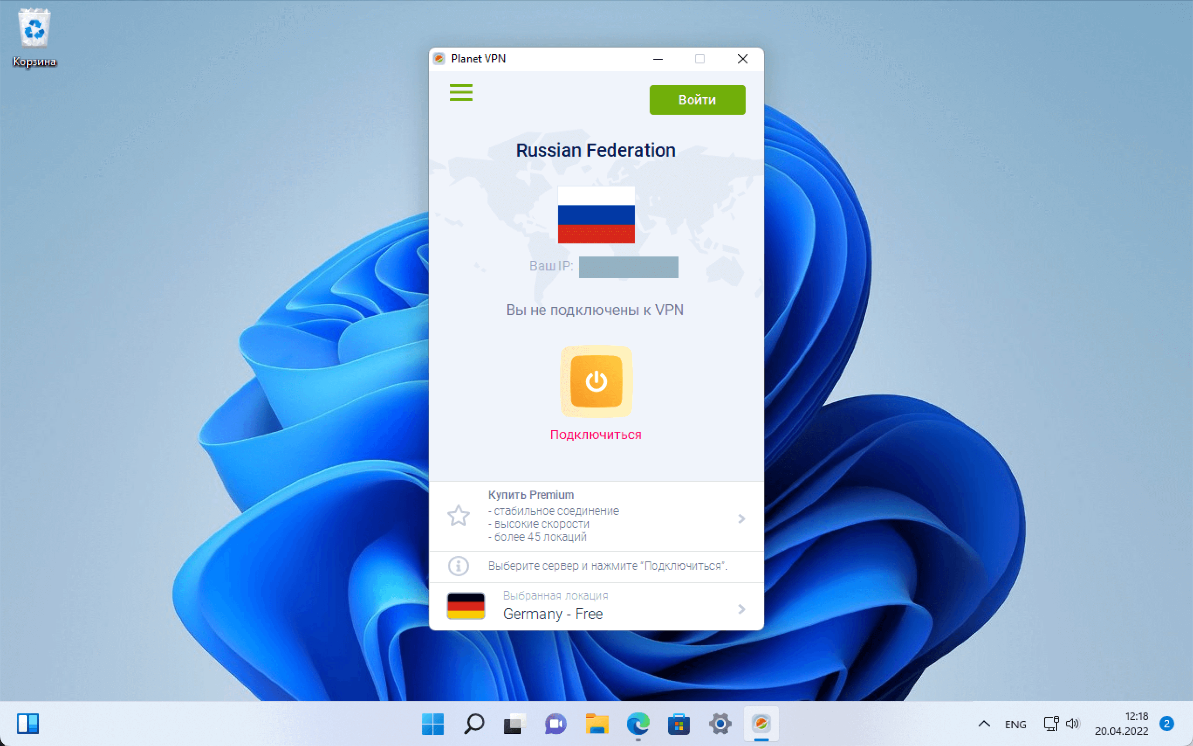The height and width of the screenshot is (746, 1193).
Task: Click the Войти login button
Action: pyautogui.click(x=697, y=100)
